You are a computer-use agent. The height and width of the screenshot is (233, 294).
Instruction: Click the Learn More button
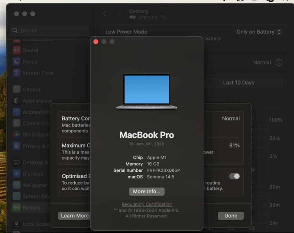point(74,216)
